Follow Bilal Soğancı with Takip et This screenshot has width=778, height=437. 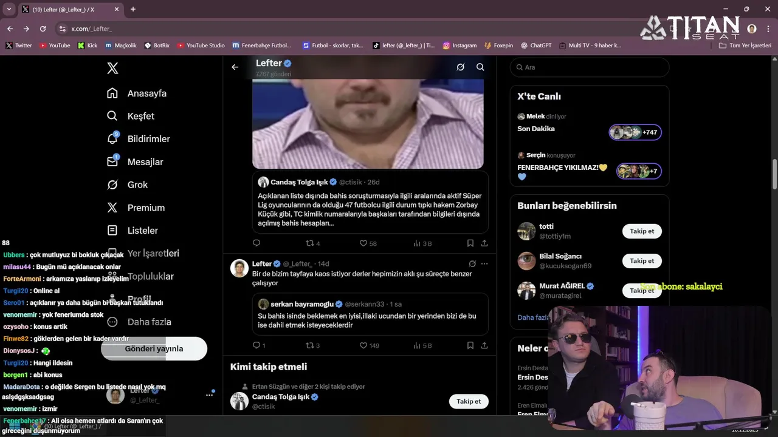click(x=642, y=261)
